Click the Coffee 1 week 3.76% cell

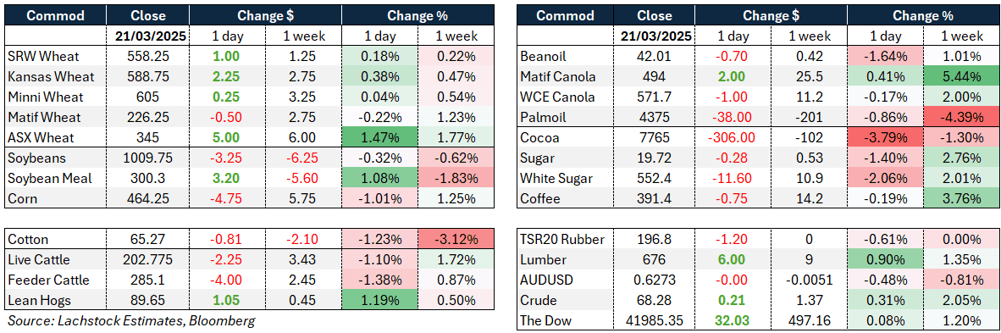click(962, 199)
